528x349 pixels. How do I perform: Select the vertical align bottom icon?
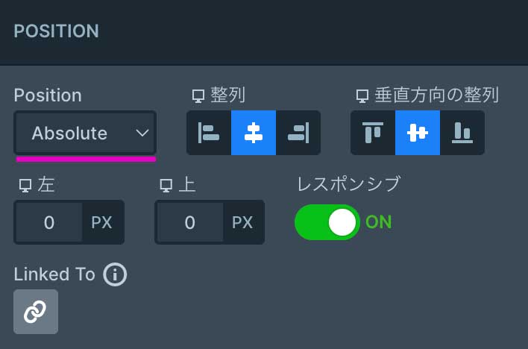(462, 133)
